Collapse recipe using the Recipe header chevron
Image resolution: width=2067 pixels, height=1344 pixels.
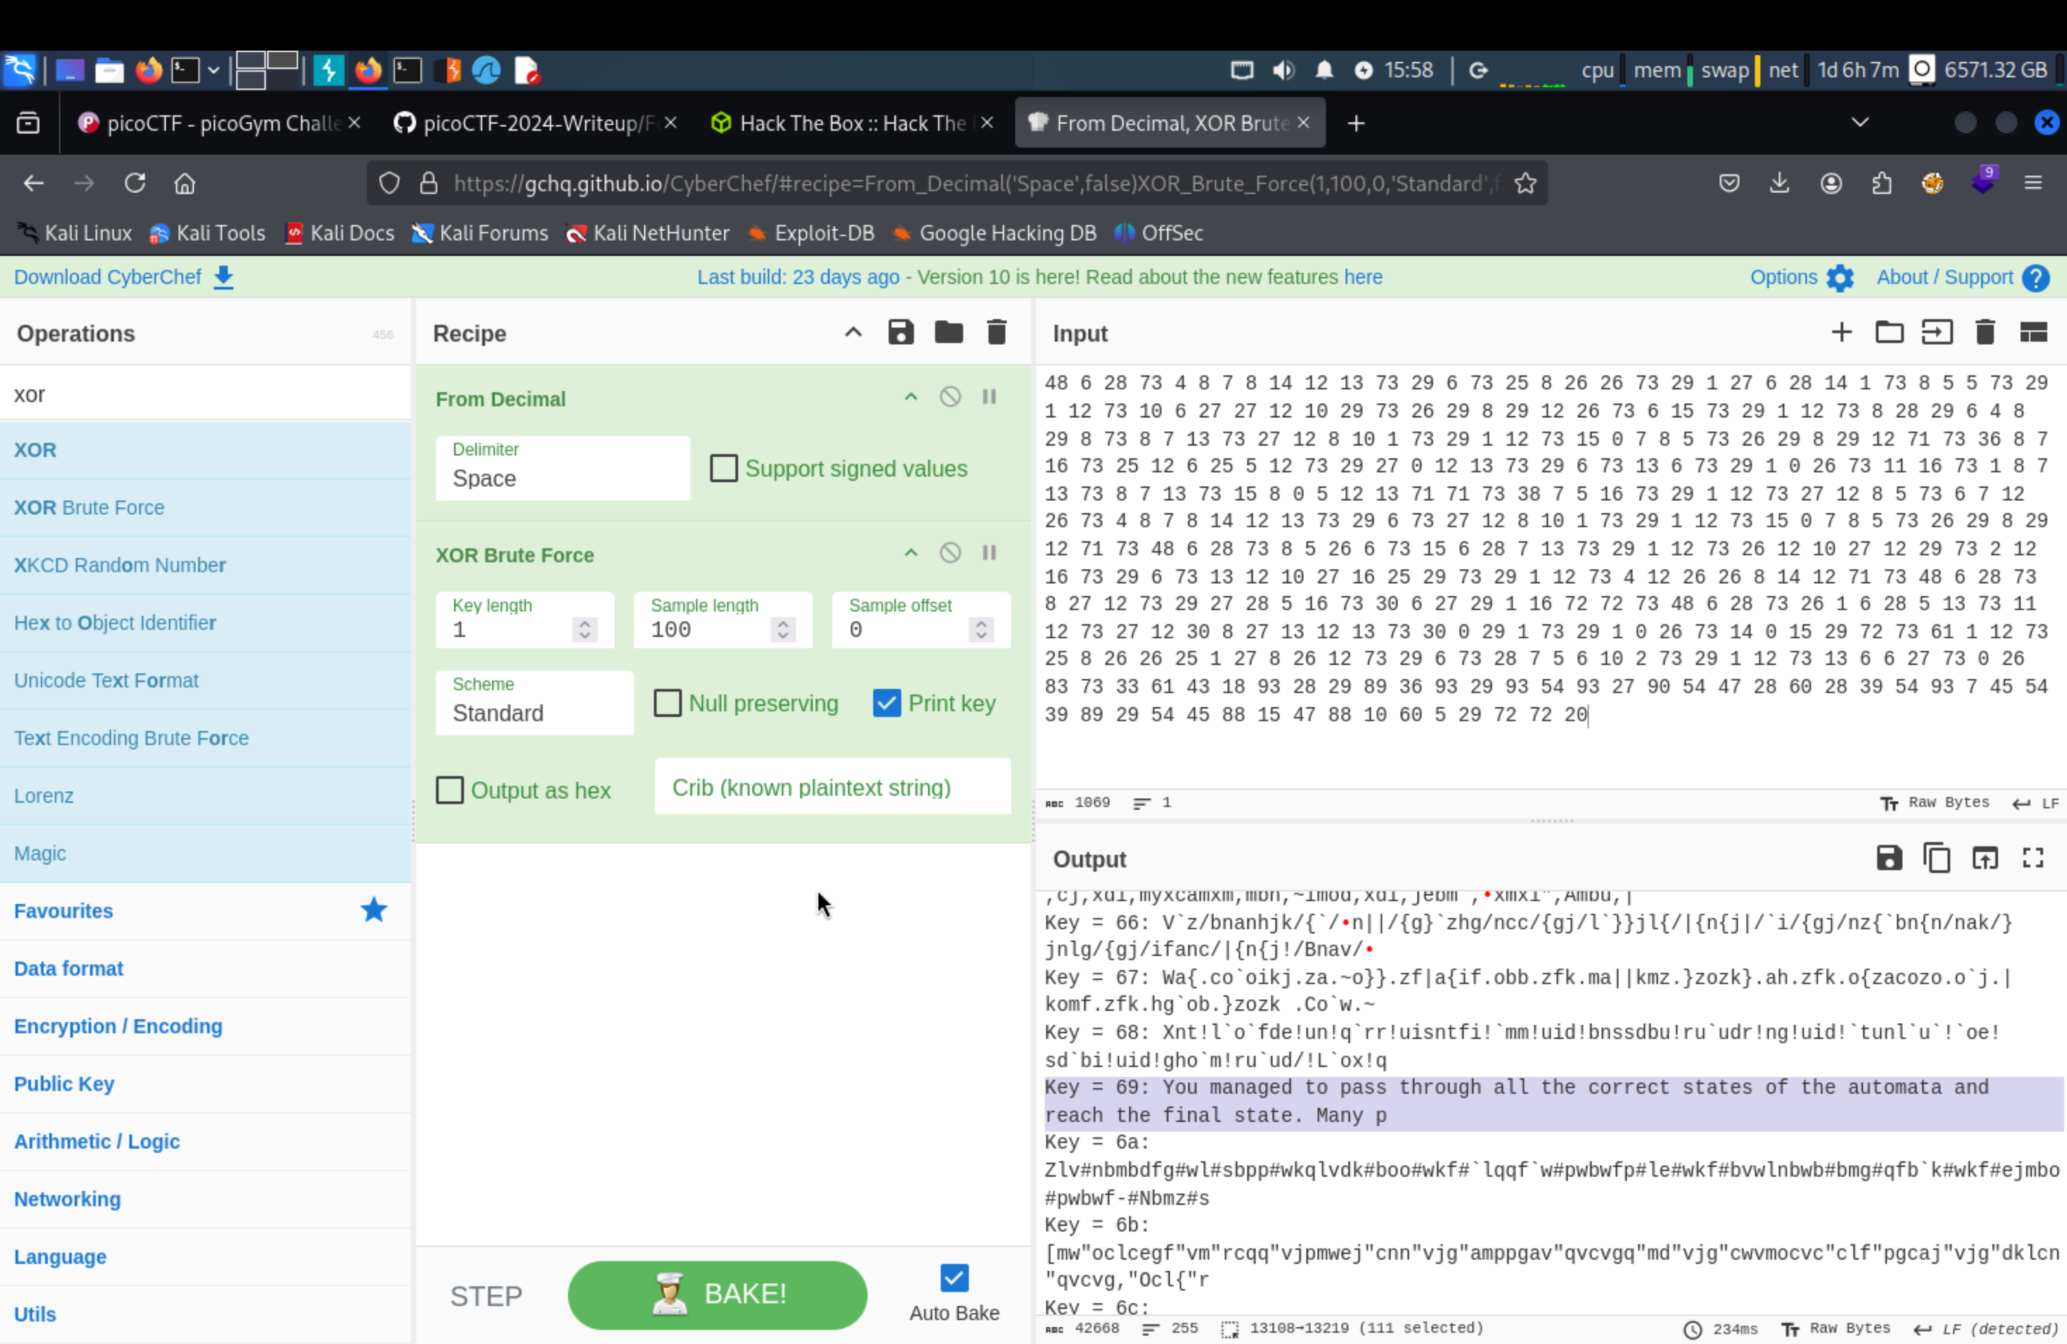[x=853, y=332]
